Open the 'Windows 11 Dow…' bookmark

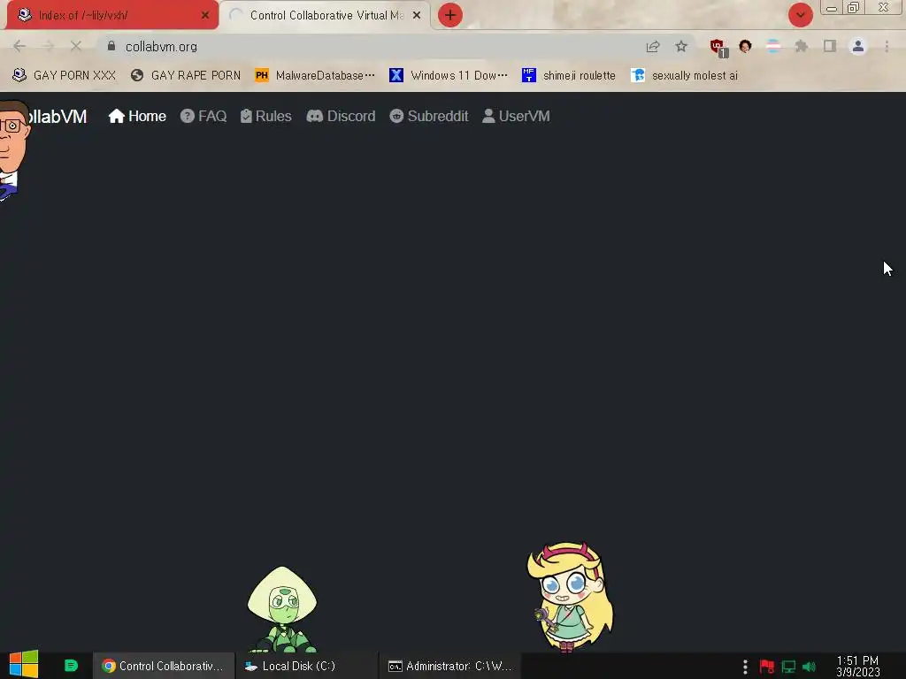(449, 76)
